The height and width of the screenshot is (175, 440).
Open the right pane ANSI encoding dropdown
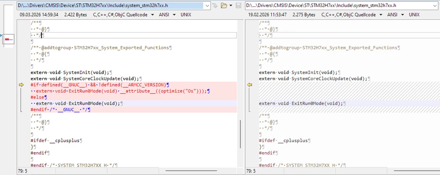click(x=403, y=15)
